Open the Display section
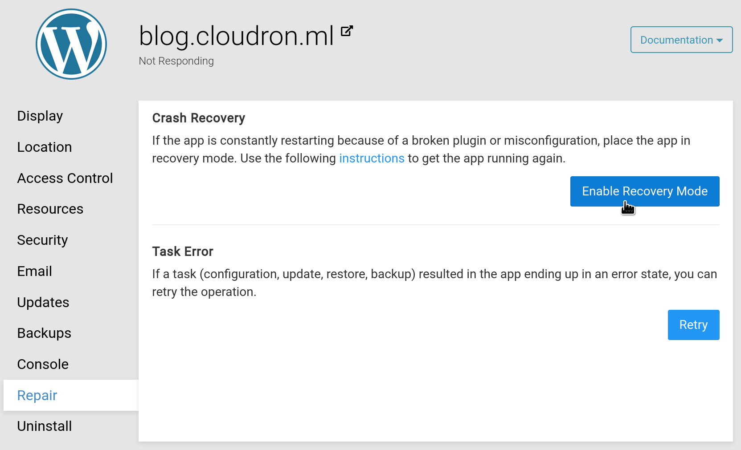This screenshot has height=450, width=741. 40,116
